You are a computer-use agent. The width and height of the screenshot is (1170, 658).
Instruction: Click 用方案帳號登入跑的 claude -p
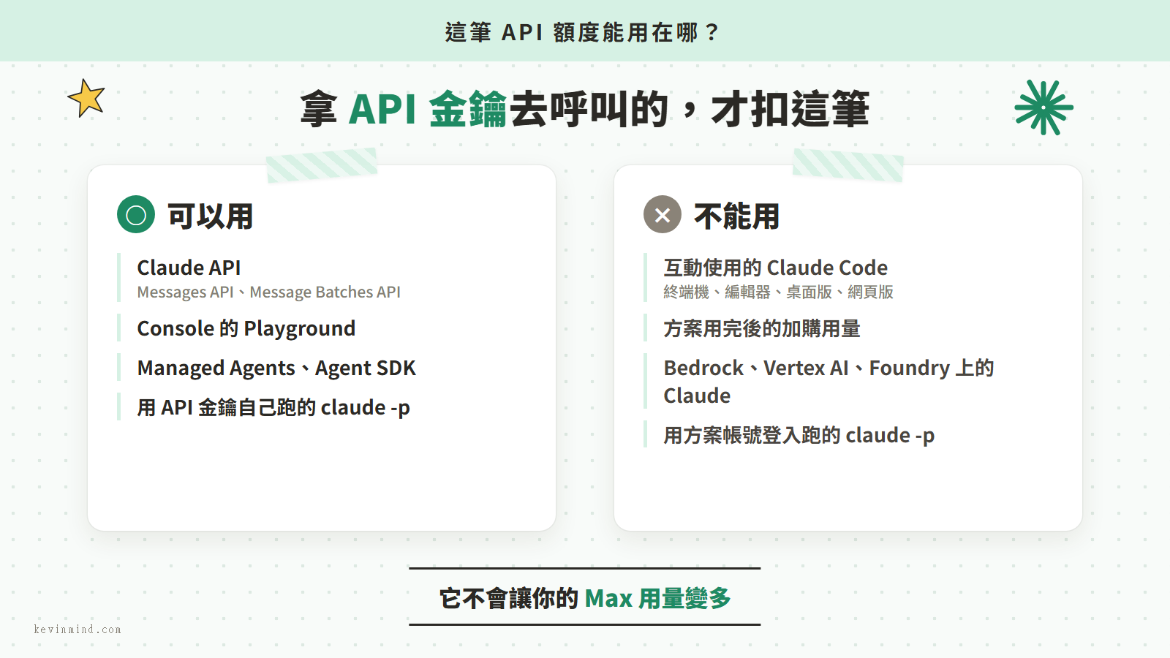[x=799, y=435]
